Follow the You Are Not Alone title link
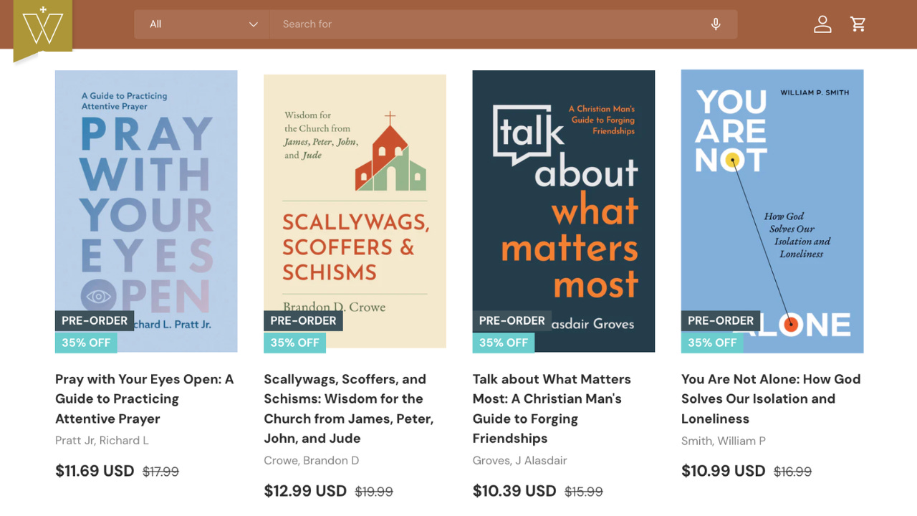Screen dimensions: 917x516 click(771, 398)
